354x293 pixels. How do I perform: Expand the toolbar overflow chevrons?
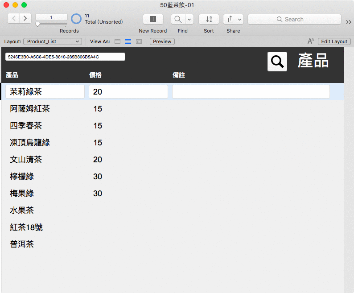[x=349, y=22]
